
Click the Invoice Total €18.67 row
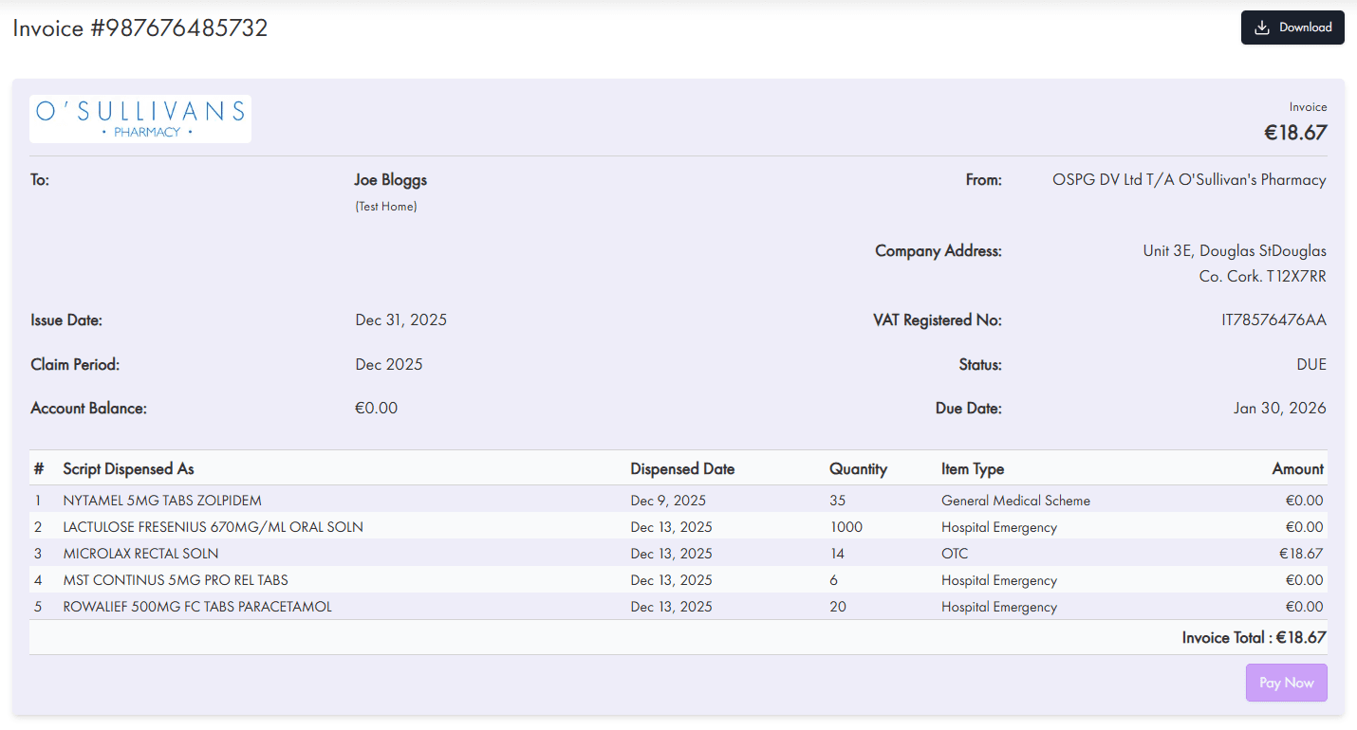1253,637
